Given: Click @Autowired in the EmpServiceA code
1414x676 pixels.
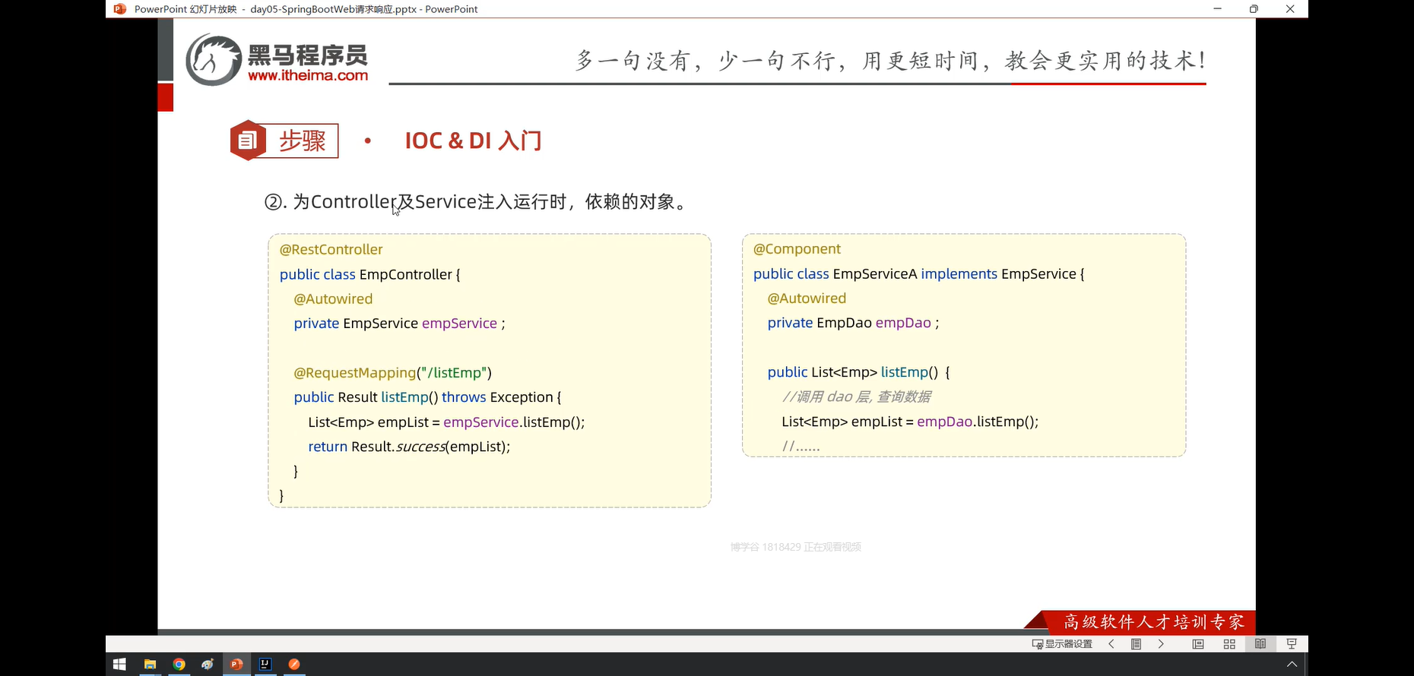Looking at the screenshot, I should point(807,299).
